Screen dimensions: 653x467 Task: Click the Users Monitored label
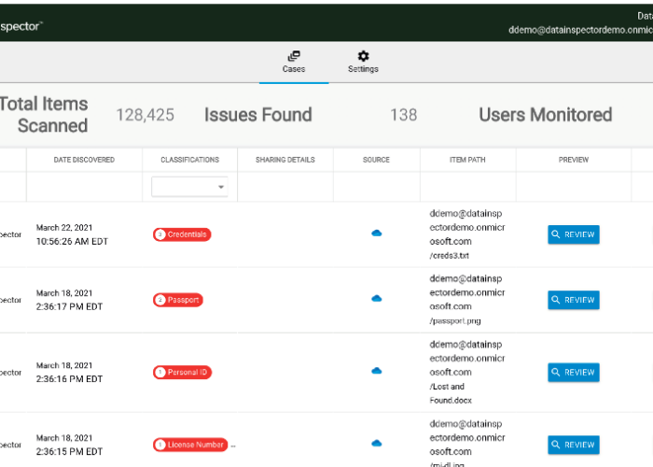pos(546,115)
